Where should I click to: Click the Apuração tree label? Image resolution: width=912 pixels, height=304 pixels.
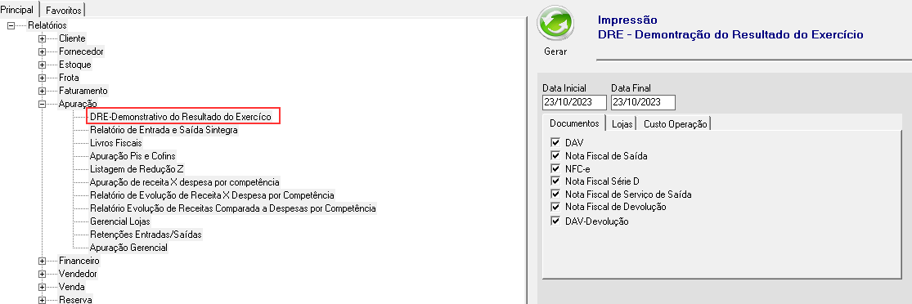(x=78, y=104)
